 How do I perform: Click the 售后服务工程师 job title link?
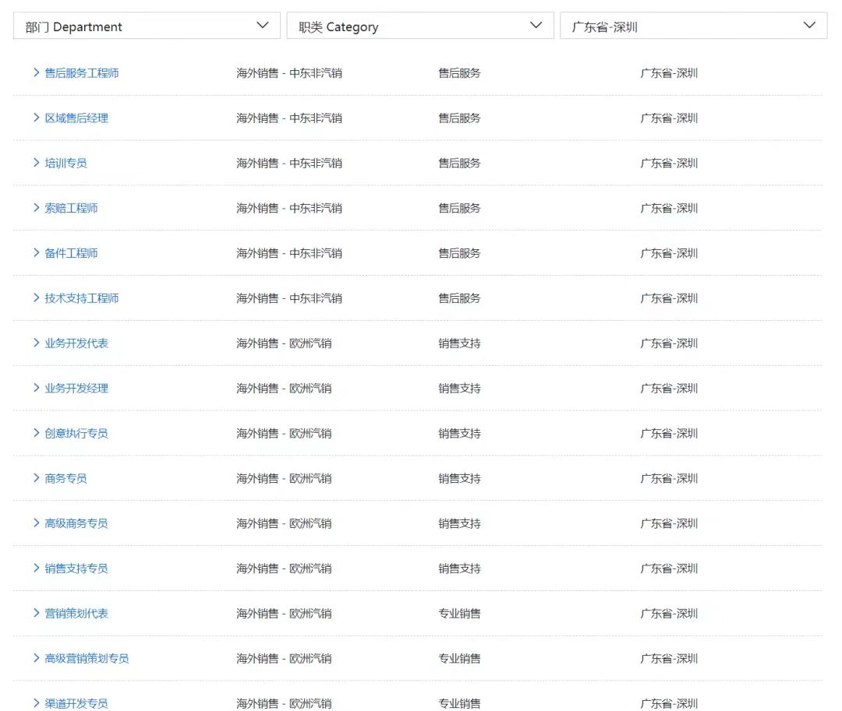[82, 73]
